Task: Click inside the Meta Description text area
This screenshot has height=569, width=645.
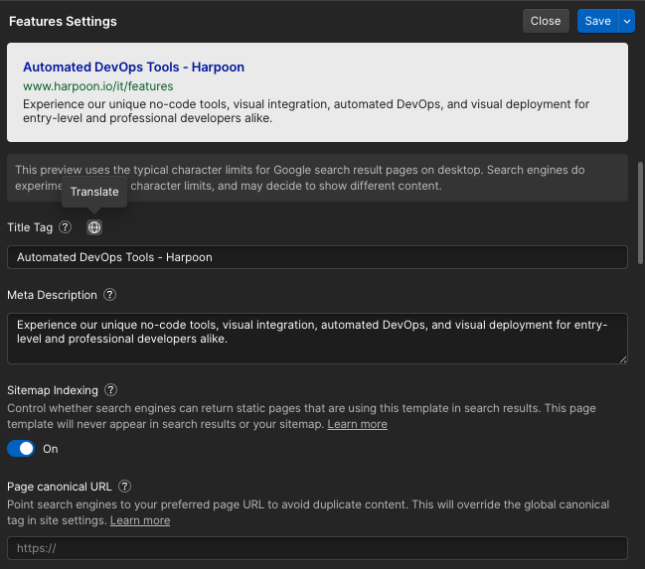Action: point(317,339)
